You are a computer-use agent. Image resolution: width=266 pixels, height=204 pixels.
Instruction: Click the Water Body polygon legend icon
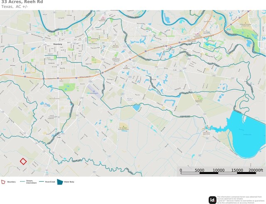click(x=60, y=182)
